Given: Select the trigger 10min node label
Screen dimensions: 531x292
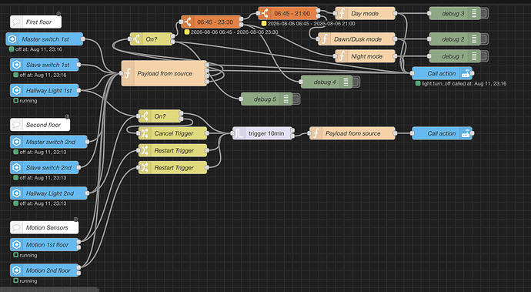Looking at the screenshot, I should [x=266, y=133].
